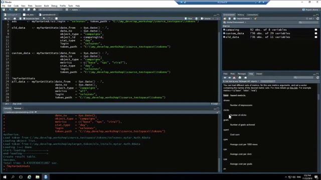View the campaing table using its grid icon
The width and height of the screenshot is (321, 180).
316,30
